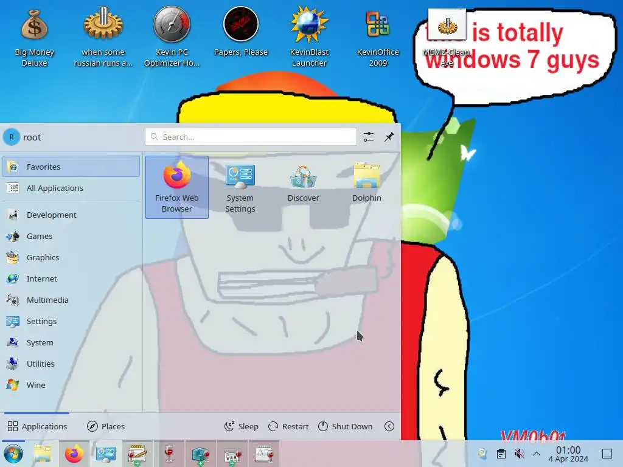Click Wine control panel taskbar icon
Screen dimensions: 623x467
232,454
